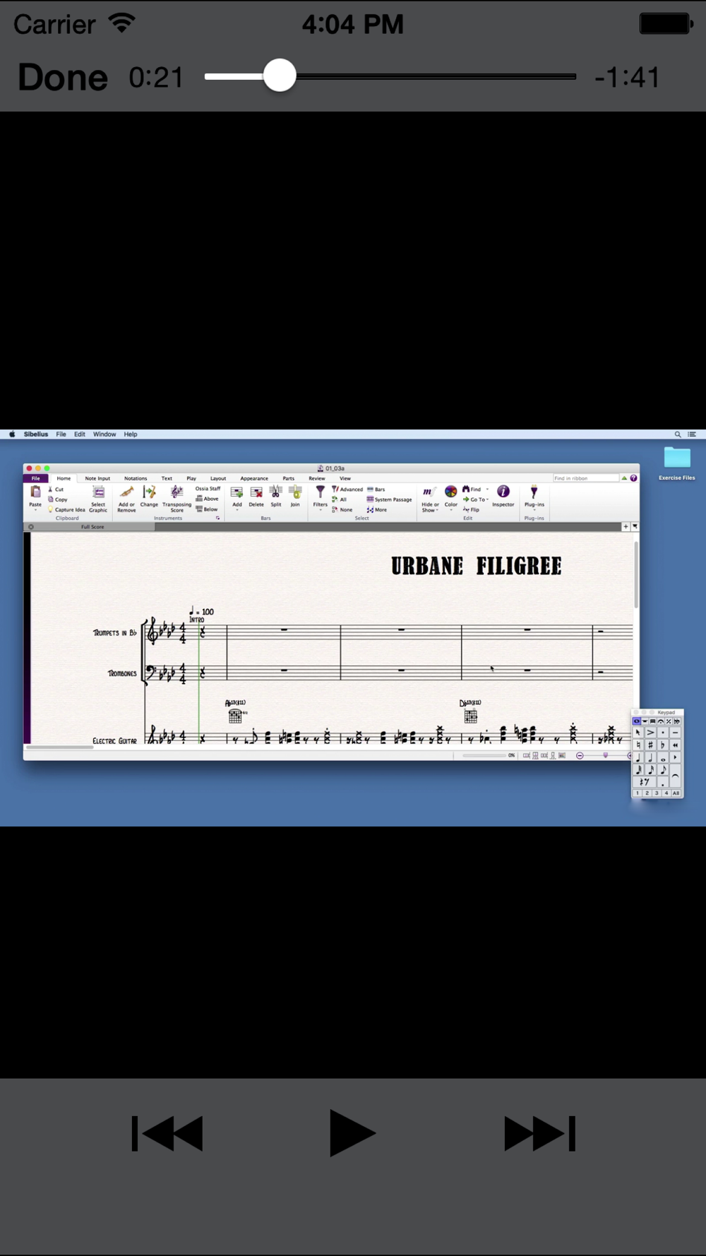Click the zoom out minus button
Viewport: 706px width, 1256px height.
580,755
